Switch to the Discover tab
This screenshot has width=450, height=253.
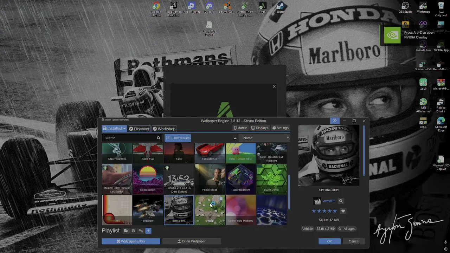[139, 129]
